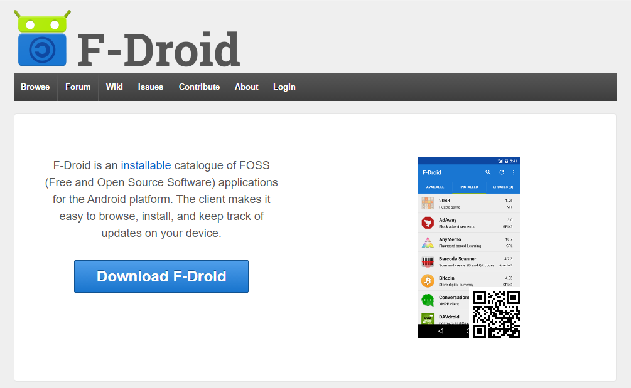Viewport: 631px width, 388px height.
Task: Select Issues in the navigation bar
Action: coord(151,87)
